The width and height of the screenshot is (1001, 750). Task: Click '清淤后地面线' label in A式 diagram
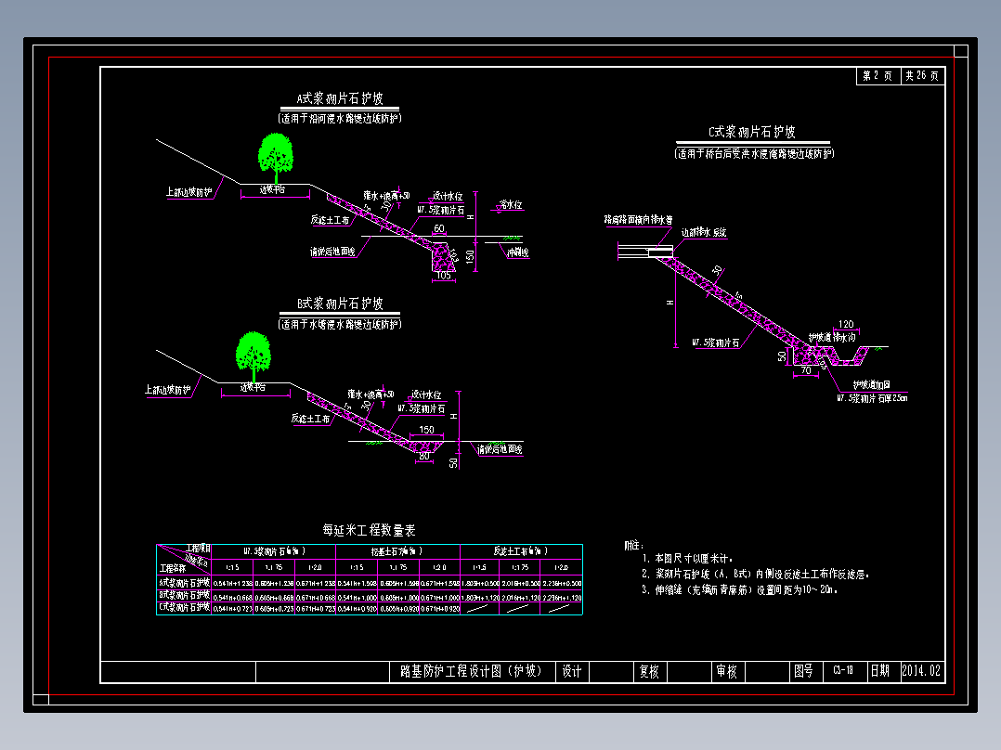coord(332,252)
